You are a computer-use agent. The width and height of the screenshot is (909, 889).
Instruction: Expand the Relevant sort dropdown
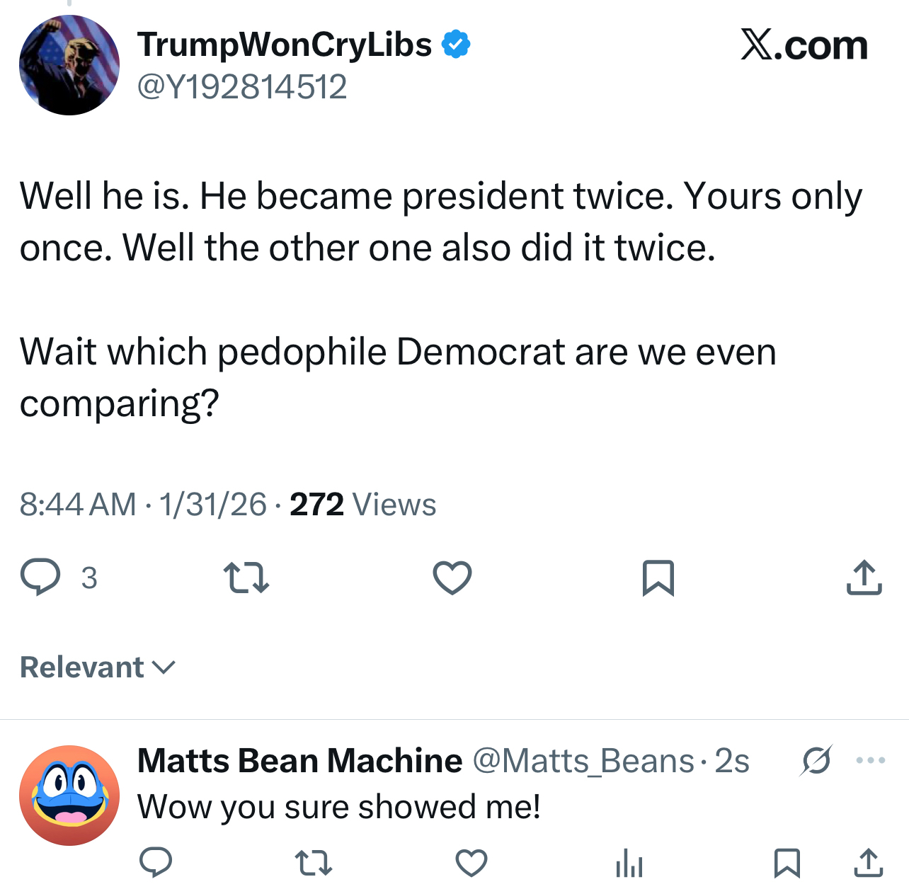coord(98,667)
